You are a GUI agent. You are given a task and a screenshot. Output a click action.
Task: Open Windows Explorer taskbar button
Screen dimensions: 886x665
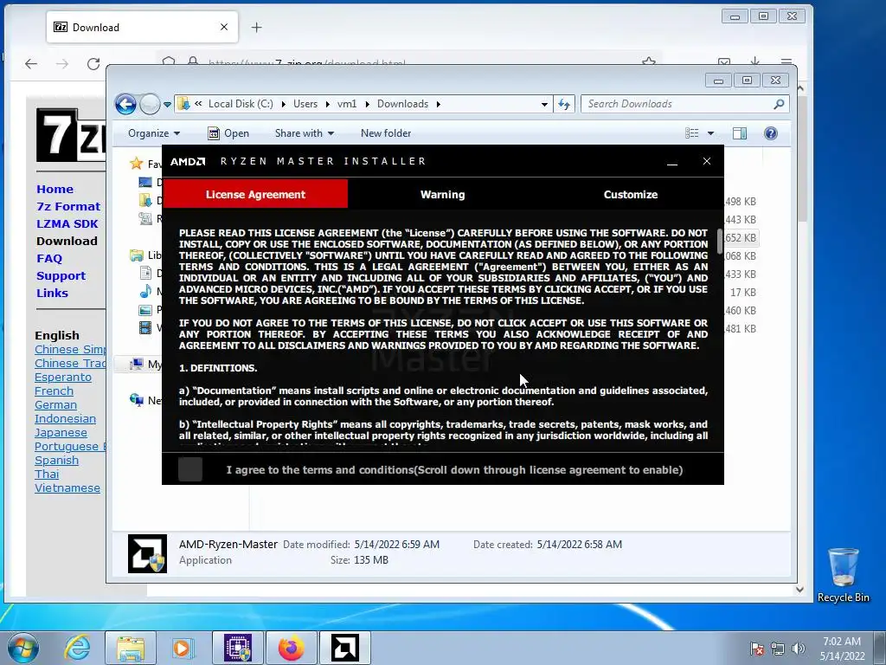131,648
